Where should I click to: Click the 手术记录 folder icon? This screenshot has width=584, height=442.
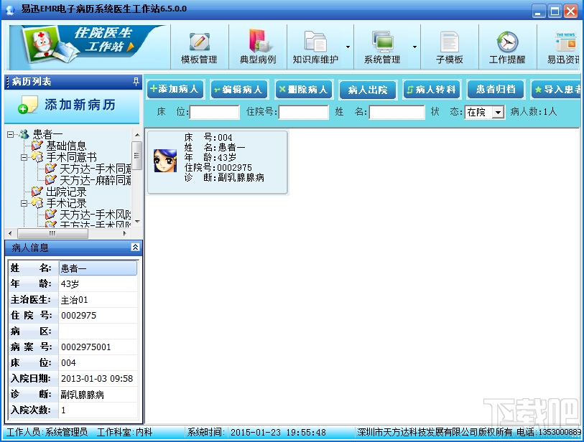37,203
